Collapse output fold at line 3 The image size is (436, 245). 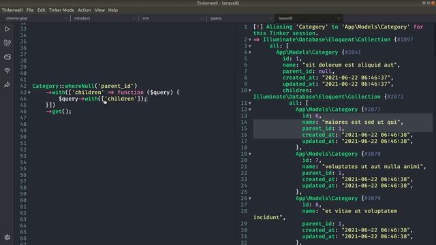click(250, 46)
